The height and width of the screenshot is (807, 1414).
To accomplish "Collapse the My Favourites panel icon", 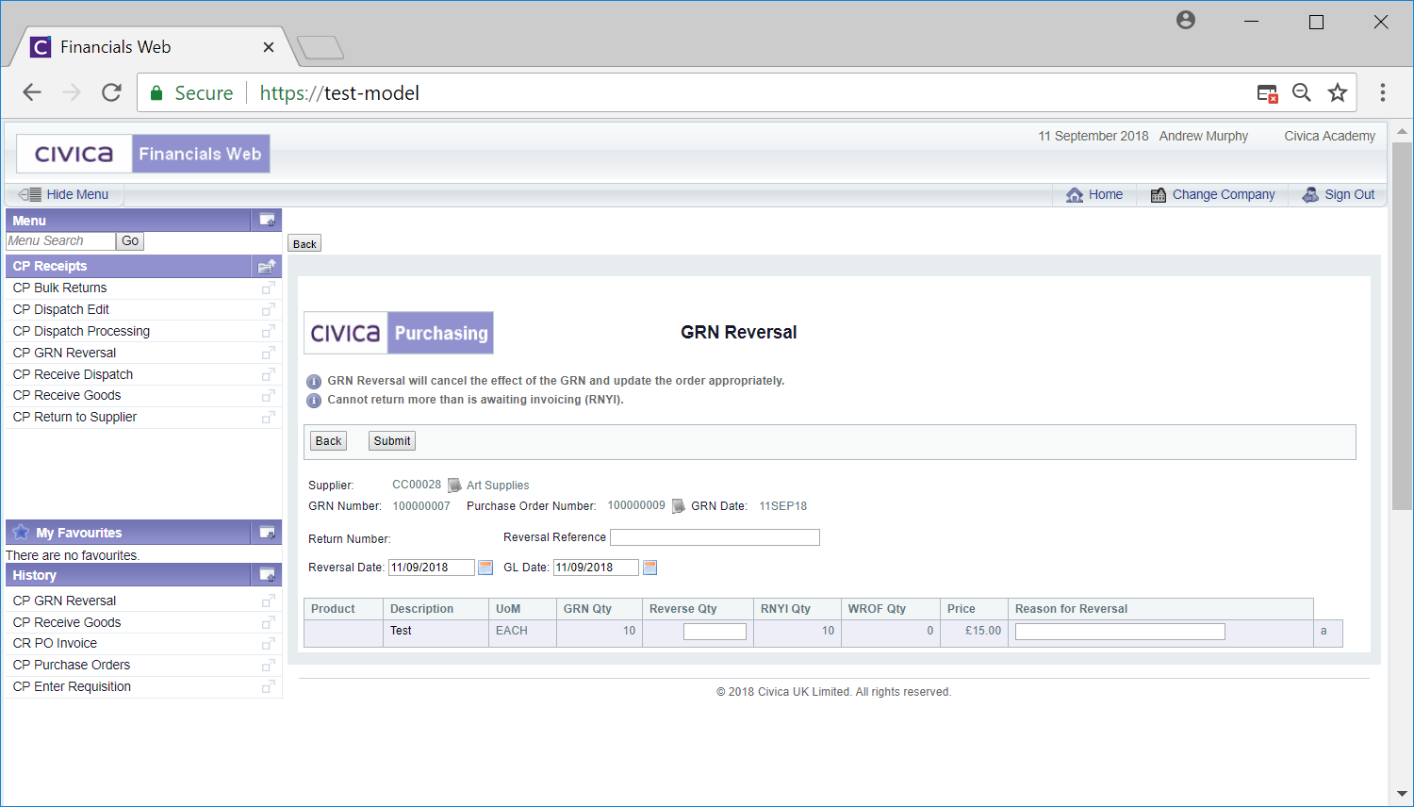I will click(x=268, y=532).
